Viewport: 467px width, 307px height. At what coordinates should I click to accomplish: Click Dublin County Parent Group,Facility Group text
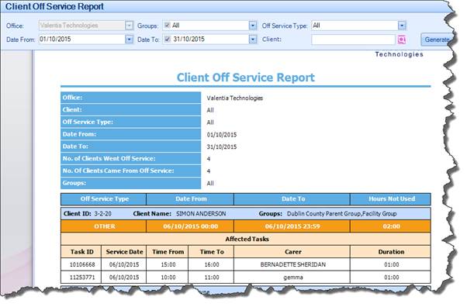tap(341, 213)
